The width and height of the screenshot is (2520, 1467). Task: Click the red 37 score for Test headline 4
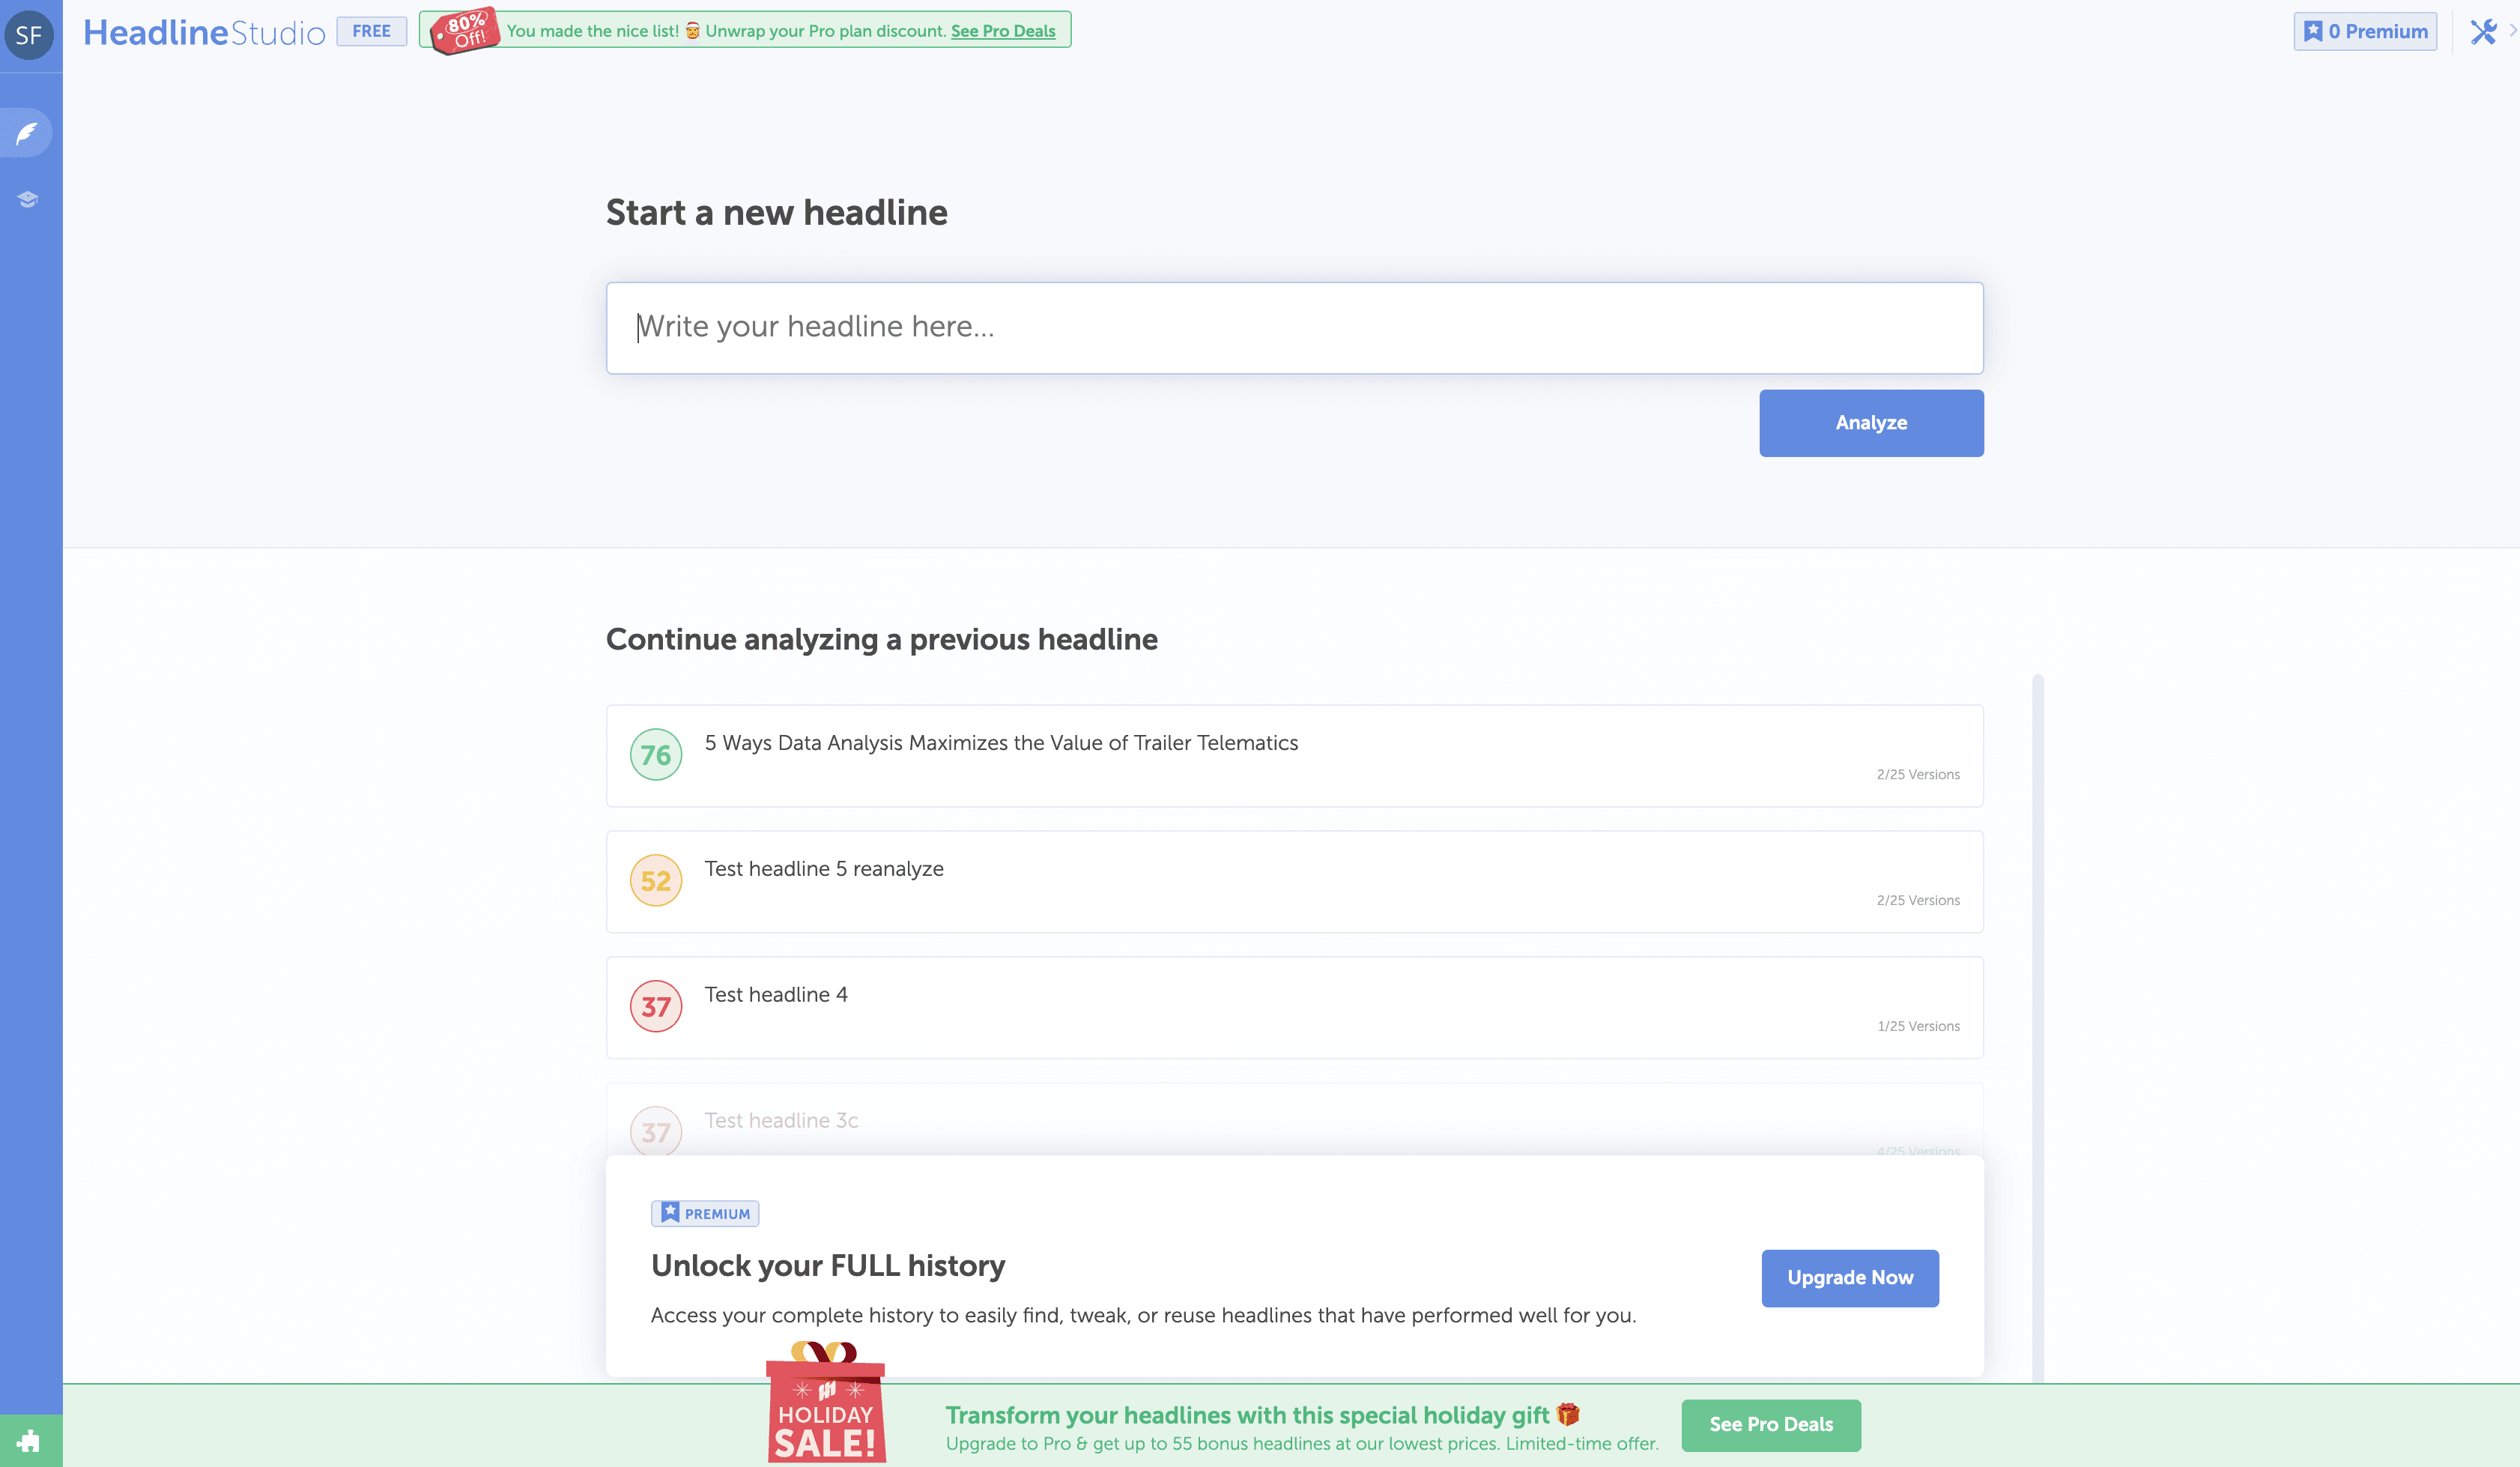click(x=655, y=1007)
